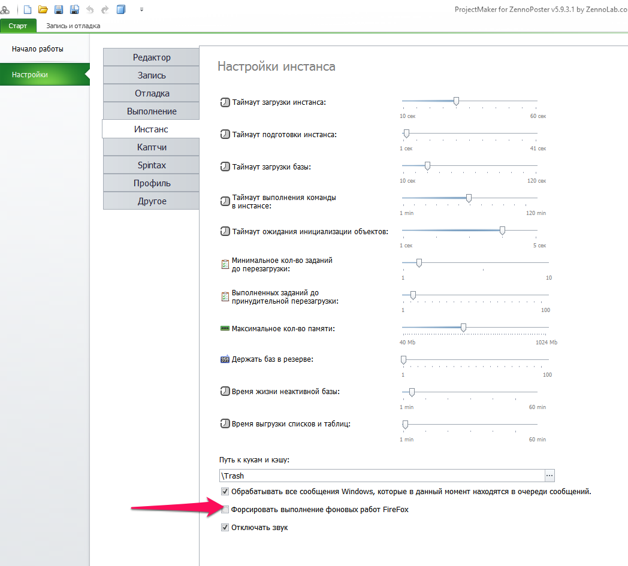Image resolution: width=628 pixels, height=566 pixels.
Task: Save project using the floppy disk icon
Action: [x=59, y=10]
